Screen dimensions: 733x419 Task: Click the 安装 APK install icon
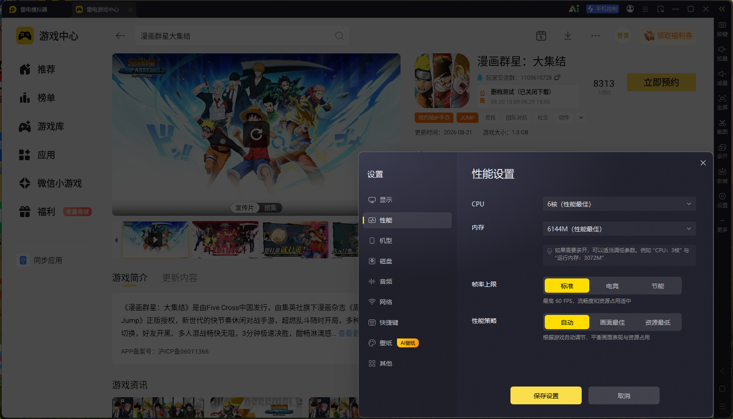(x=722, y=175)
